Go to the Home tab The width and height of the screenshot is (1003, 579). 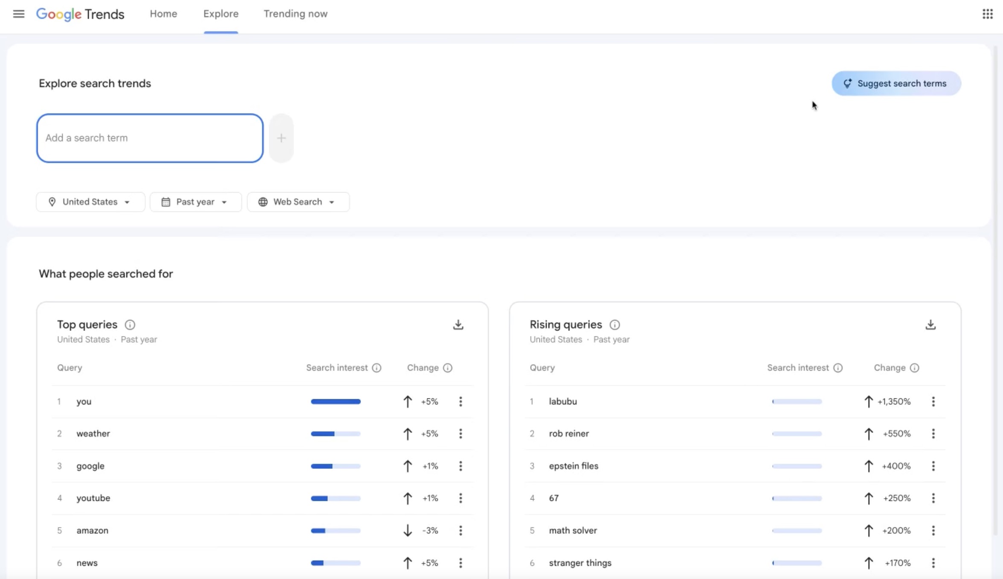(163, 14)
